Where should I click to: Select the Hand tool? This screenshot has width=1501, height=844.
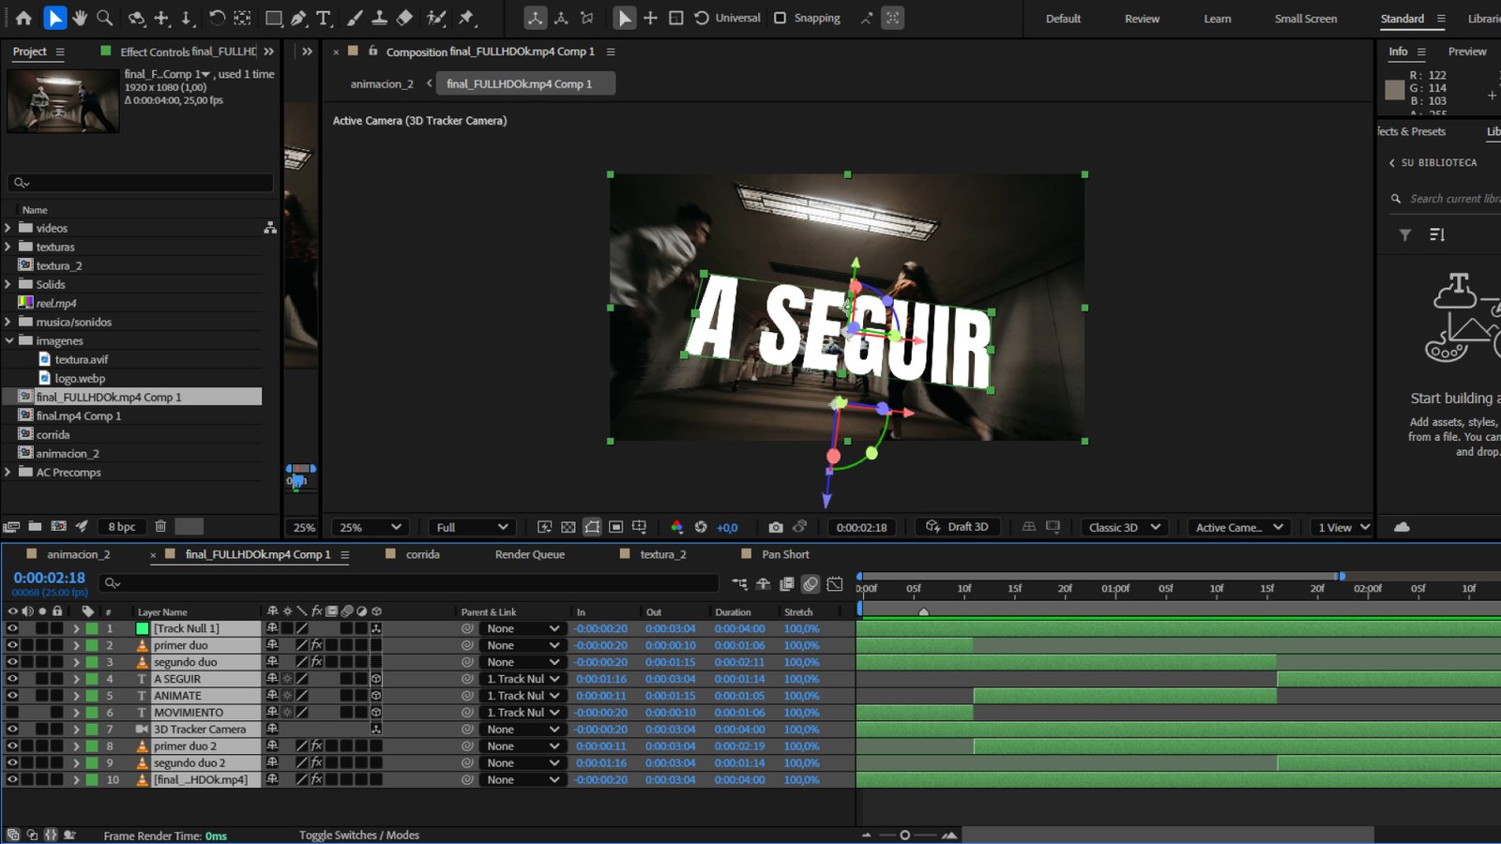pos(80,18)
